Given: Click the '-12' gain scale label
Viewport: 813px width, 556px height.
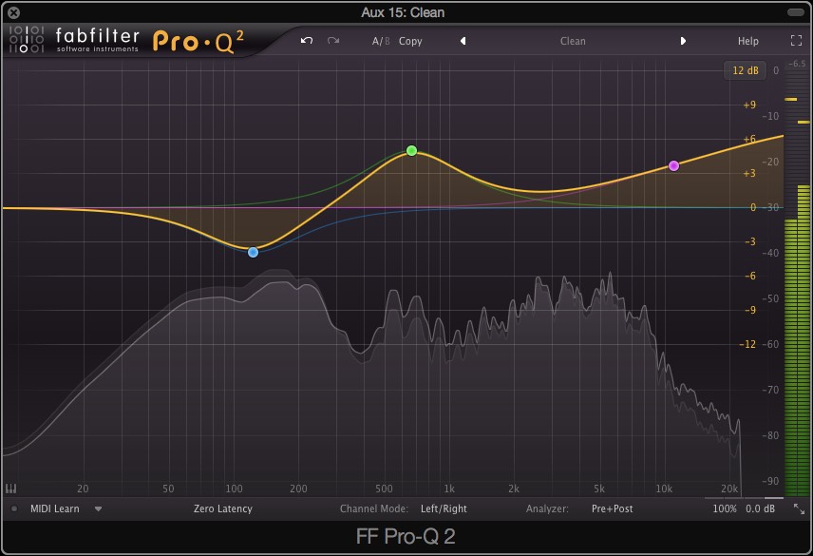Looking at the screenshot, I should click(x=747, y=344).
